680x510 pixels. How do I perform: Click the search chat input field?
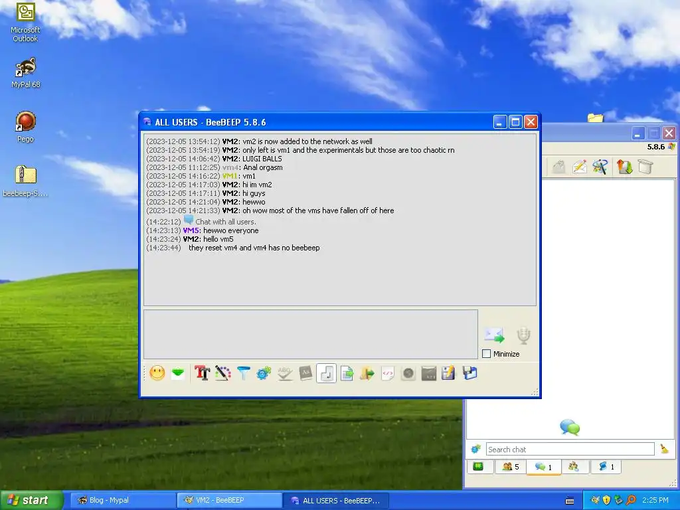[570, 450]
